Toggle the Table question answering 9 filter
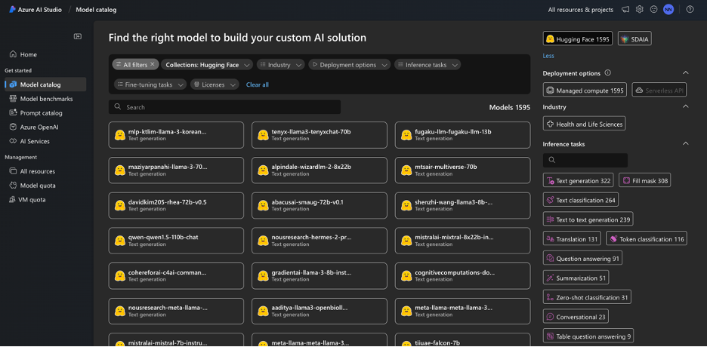Image resolution: width=707 pixels, height=347 pixels. (588, 336)
